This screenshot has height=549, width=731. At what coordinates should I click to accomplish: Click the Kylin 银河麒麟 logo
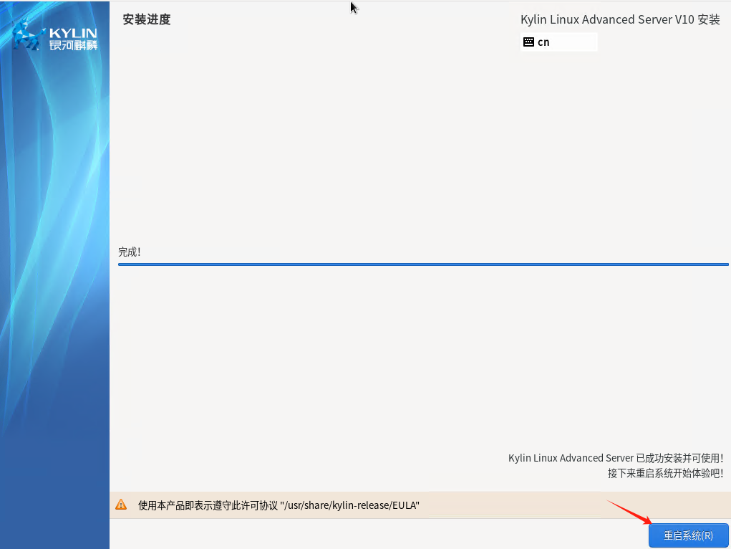[54, 36]
